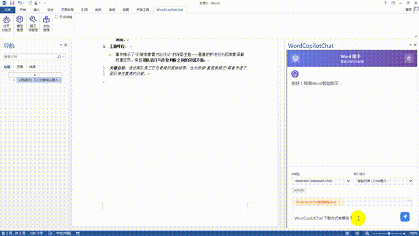The image size is (419, 236).
Task: Switch to the 开发工具 ribbon tab
Action: [x=143, y=10]
